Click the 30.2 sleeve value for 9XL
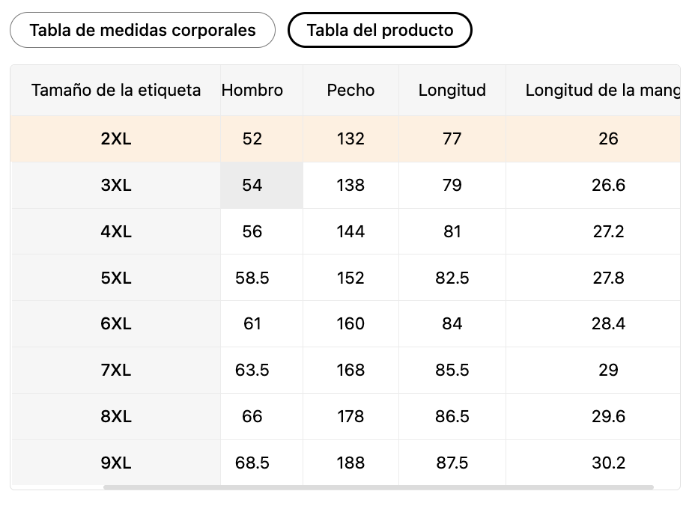 [608, 463]
